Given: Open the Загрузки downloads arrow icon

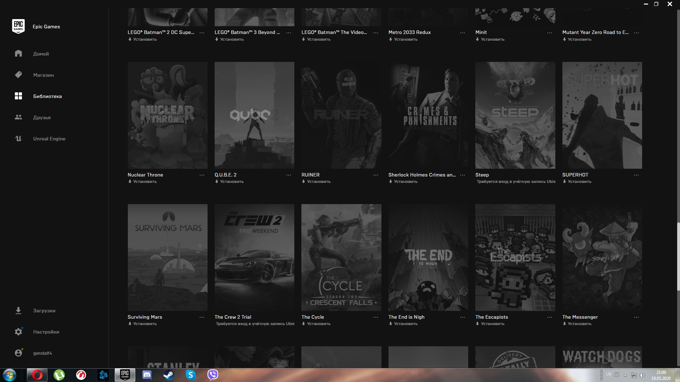Looking at the screenshot, I should [18, 311].
